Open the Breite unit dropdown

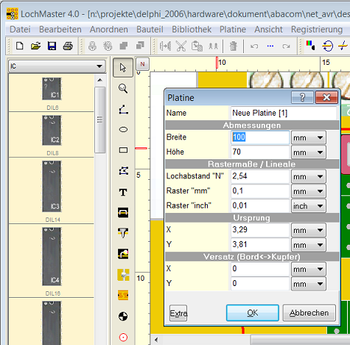[309, 138]
